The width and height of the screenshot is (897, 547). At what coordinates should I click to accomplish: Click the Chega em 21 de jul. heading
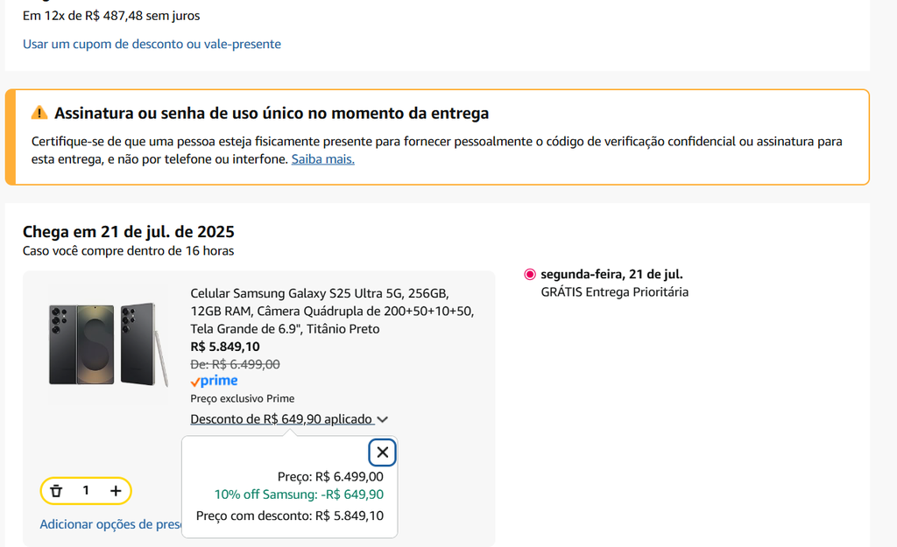click(128, 232)
